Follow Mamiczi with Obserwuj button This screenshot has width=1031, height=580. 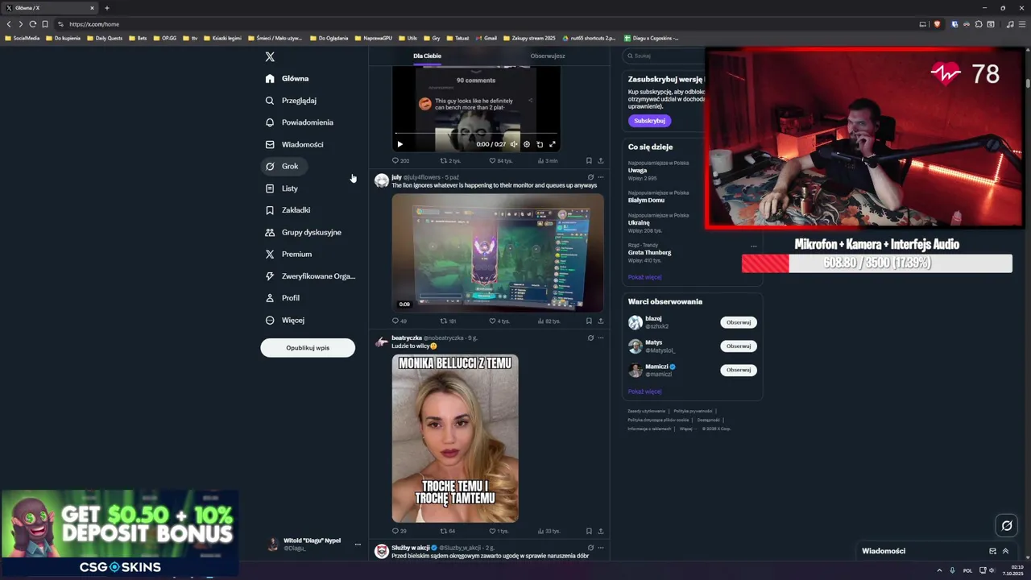pyautogui.click(x=739, y=370)
